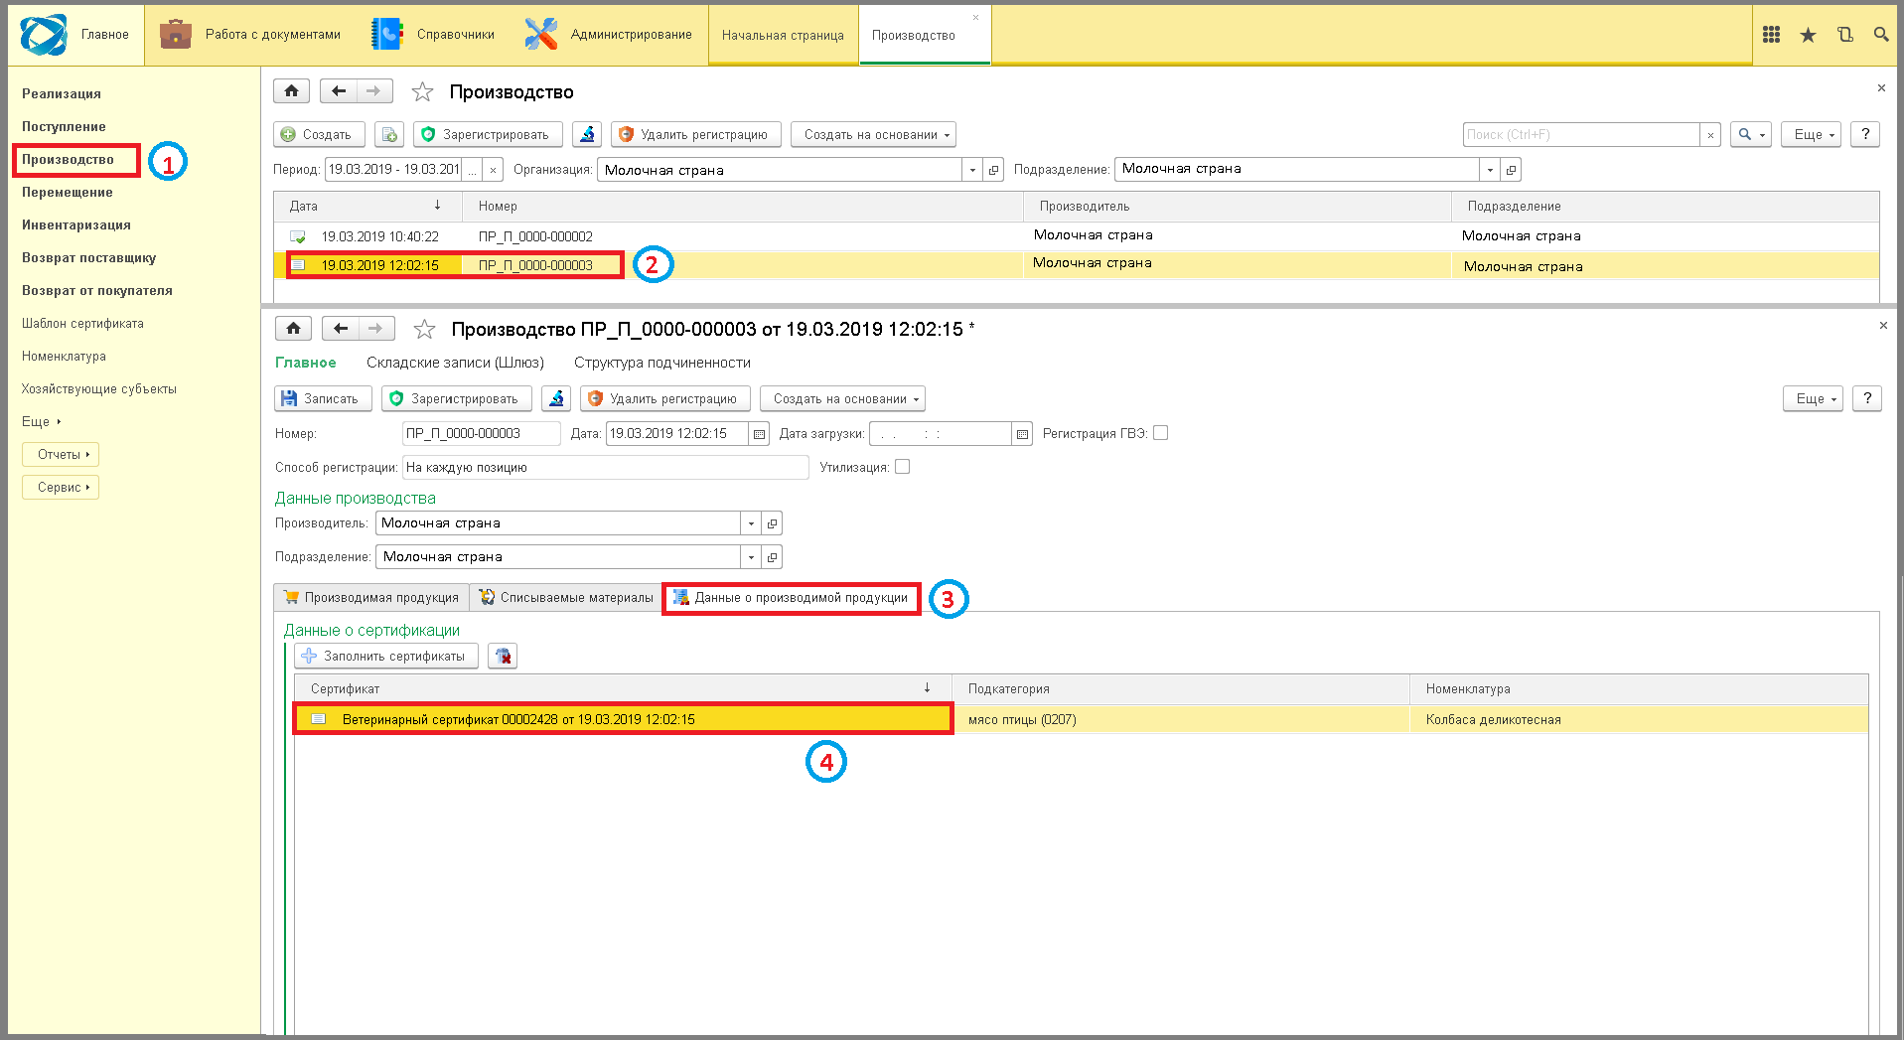Open calendar picker for Дата field
1904x1040 pixels.
(x=759, y=434)
